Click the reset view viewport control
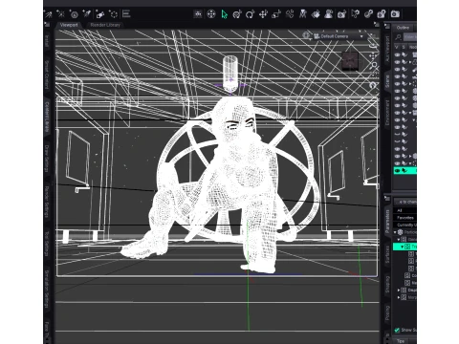459x344 pixels. click(373, 85)
